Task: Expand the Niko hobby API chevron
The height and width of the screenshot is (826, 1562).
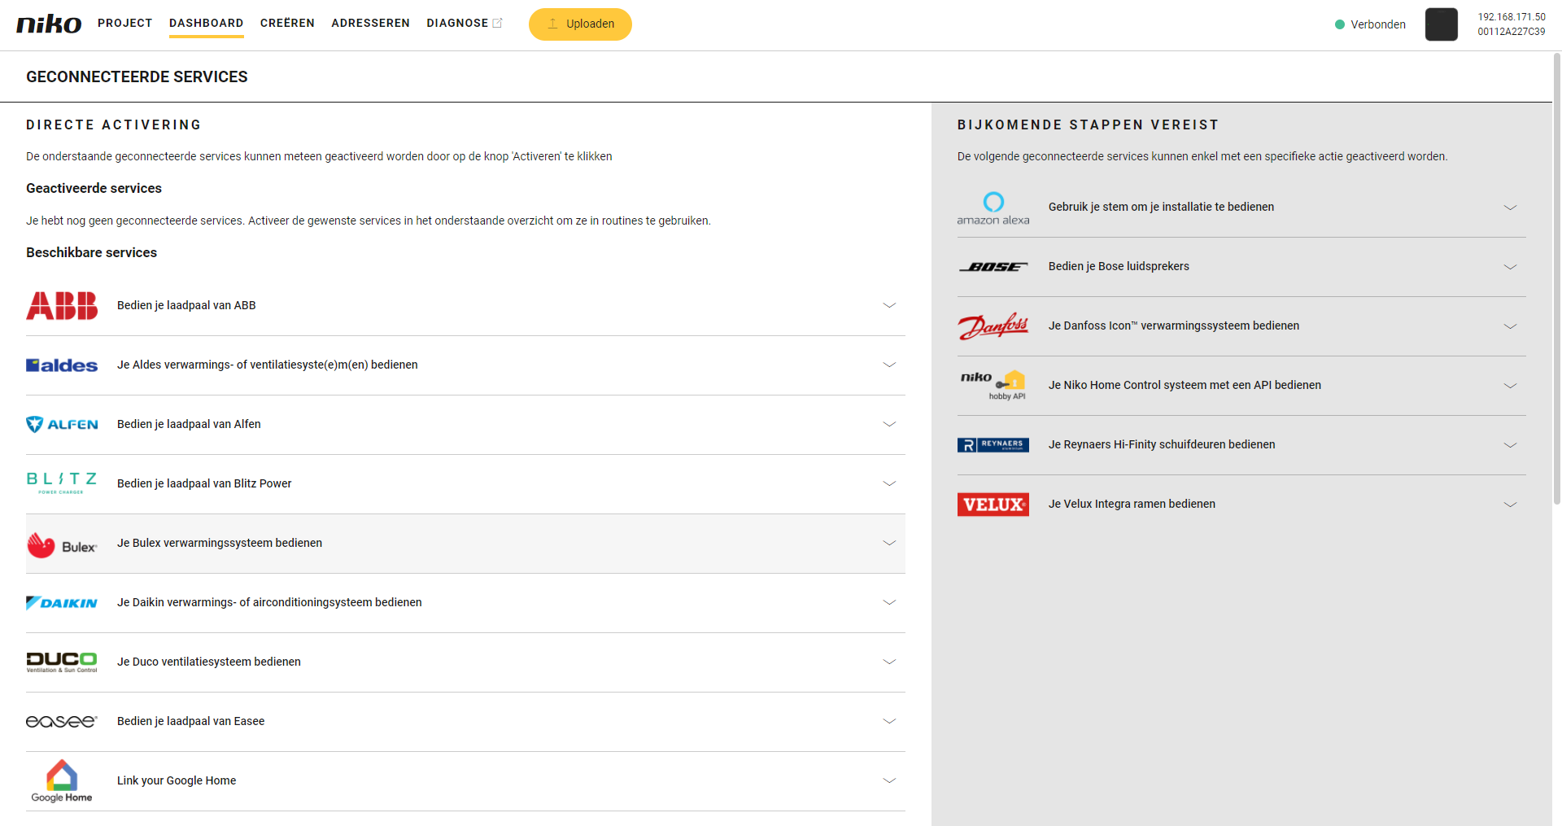Action: (1511, 385)
